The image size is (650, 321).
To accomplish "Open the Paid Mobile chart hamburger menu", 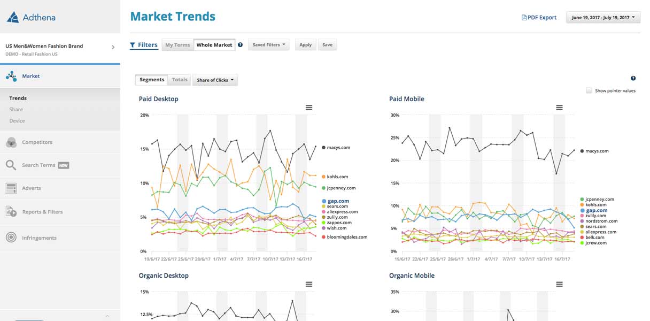I will [559, 108].
